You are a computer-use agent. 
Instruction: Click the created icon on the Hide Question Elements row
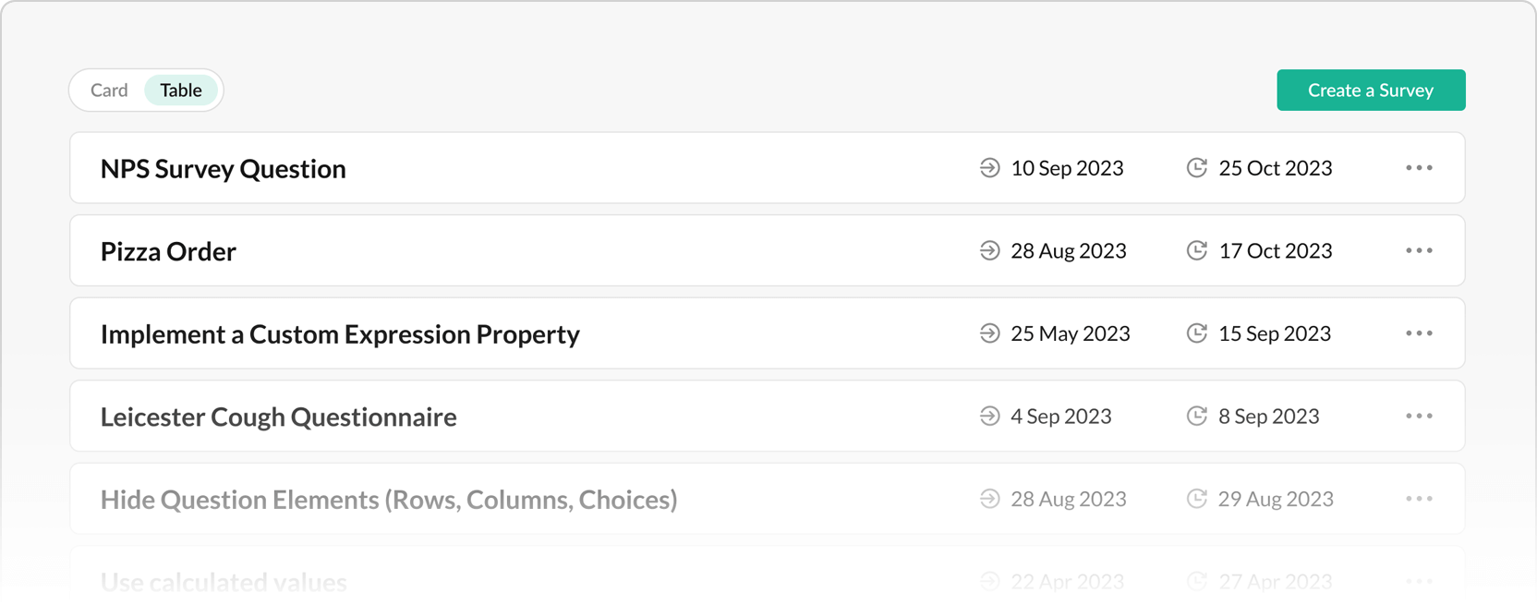(989, 499)
